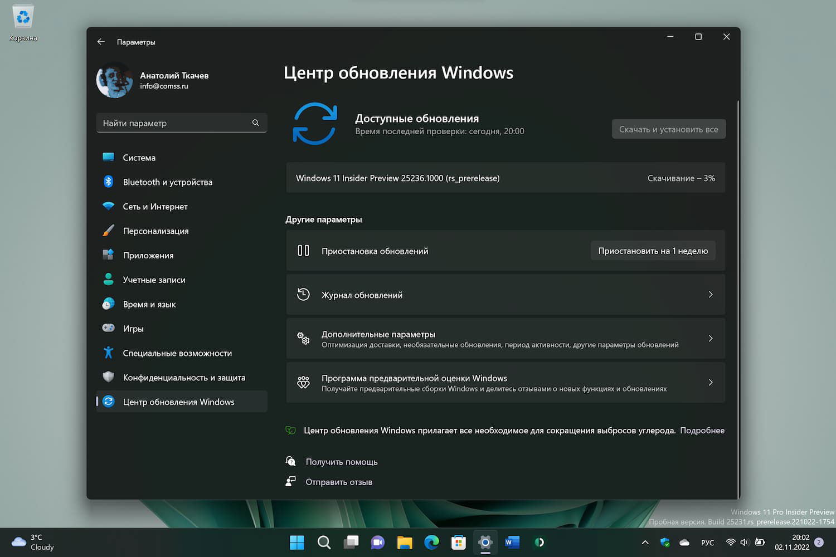Open Персонализация via the paintbrush icon
836x557 pixels.
pyautogui.click(x=109, y=231)
